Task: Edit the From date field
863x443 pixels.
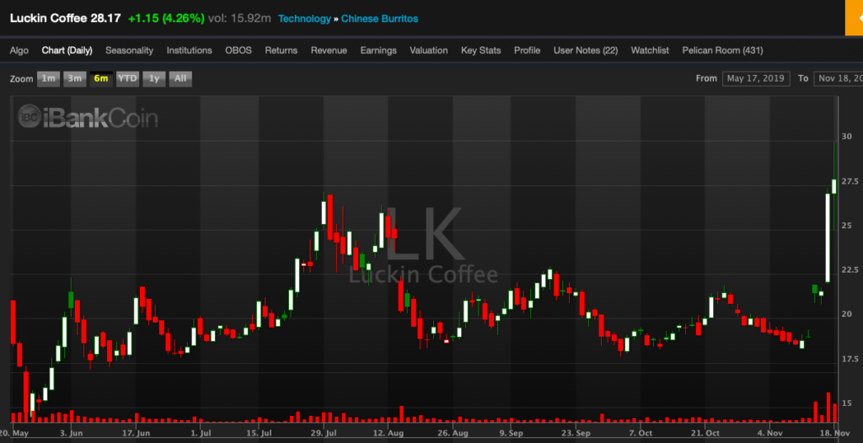Action: (x=756, y=78)
